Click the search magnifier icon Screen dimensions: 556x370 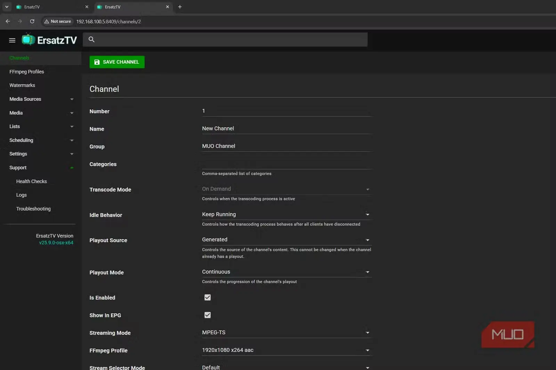point(91,40)
